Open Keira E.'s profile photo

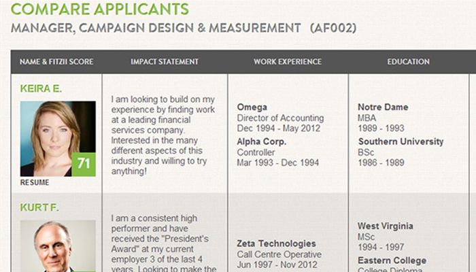(50, 137)
